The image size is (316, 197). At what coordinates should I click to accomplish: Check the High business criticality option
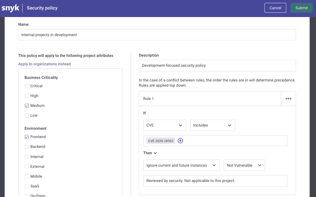27,96
